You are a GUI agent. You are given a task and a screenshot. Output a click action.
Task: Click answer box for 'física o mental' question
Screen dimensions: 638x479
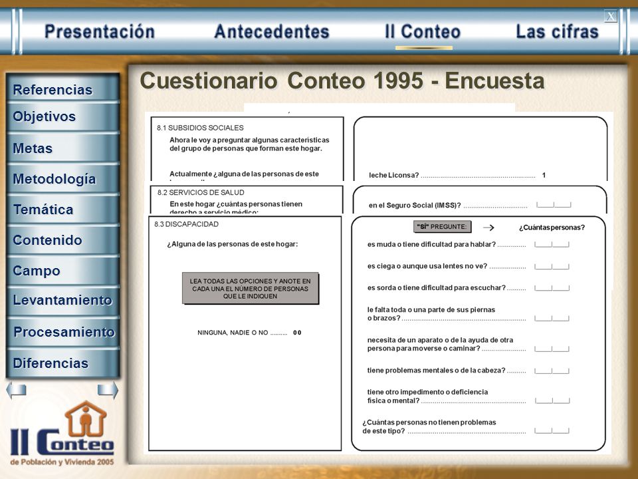click(552, 400)
